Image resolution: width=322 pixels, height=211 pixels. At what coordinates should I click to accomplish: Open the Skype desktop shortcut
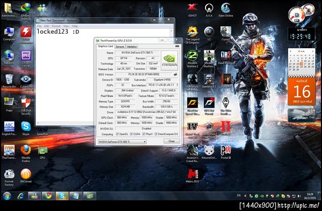[x=26, y=128]
